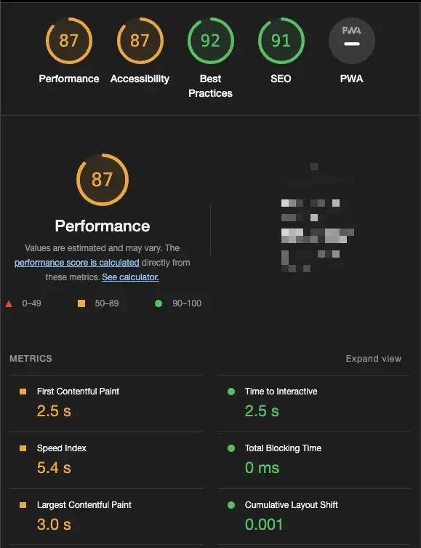Click the PWA badge icon
Screen dimensions: 421x548
tap(351, 41)
